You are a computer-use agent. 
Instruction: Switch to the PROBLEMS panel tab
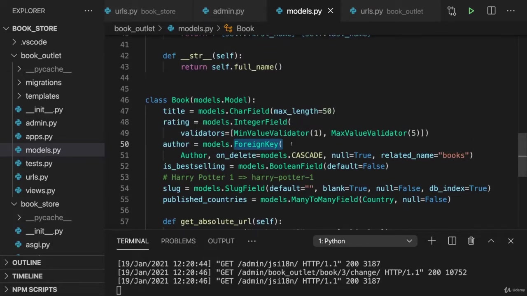point(178,241)
